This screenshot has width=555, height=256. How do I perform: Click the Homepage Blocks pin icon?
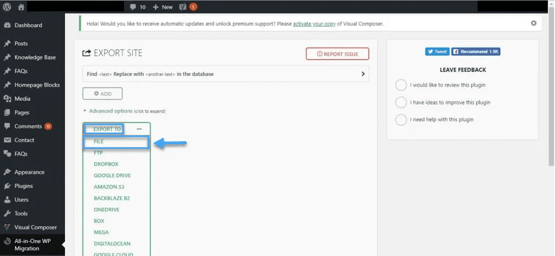(x=7, y=85)
